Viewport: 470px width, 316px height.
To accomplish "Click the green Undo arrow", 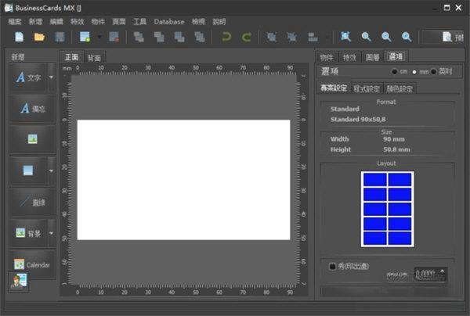I will click(227, 37).
